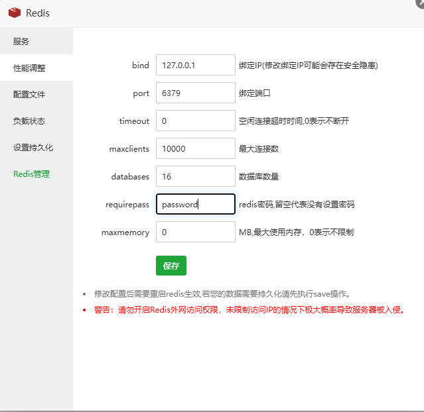The width and height of the screenshot is (424, 412).
Task: Click the 绑定端口 description
Action: coord(254,93)
